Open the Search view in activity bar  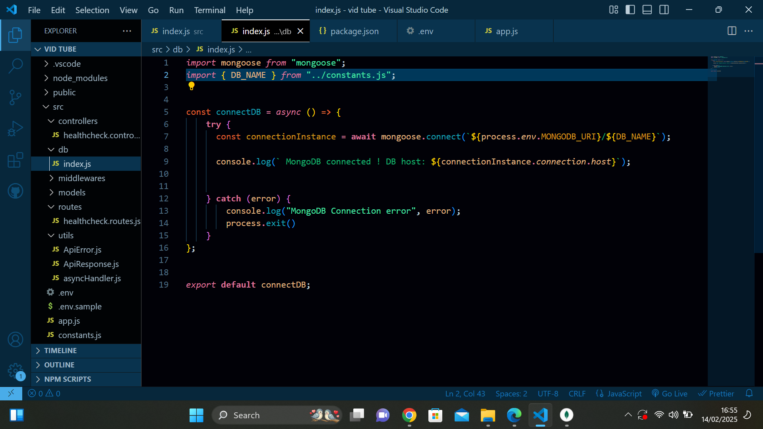(x=15, y=66)
